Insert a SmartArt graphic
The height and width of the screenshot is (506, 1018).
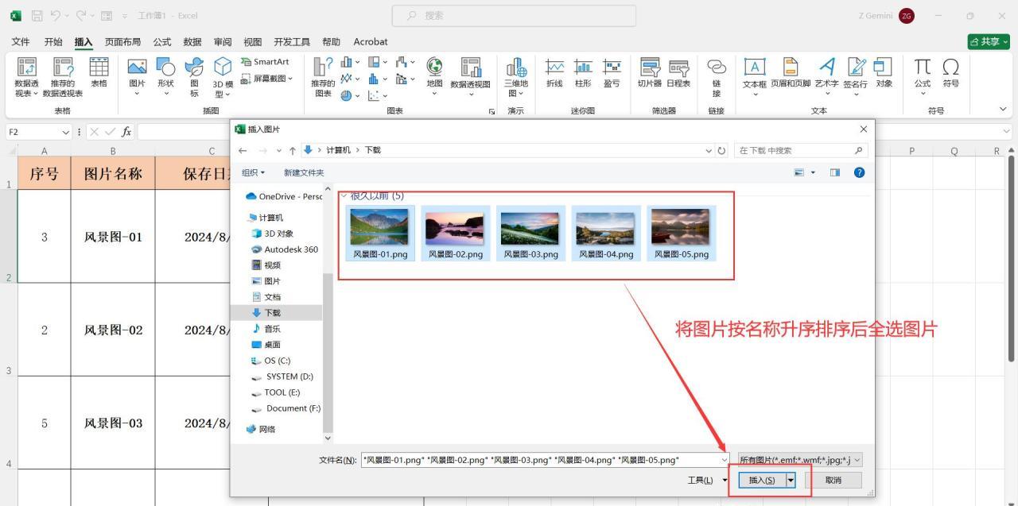pos(265,62)
